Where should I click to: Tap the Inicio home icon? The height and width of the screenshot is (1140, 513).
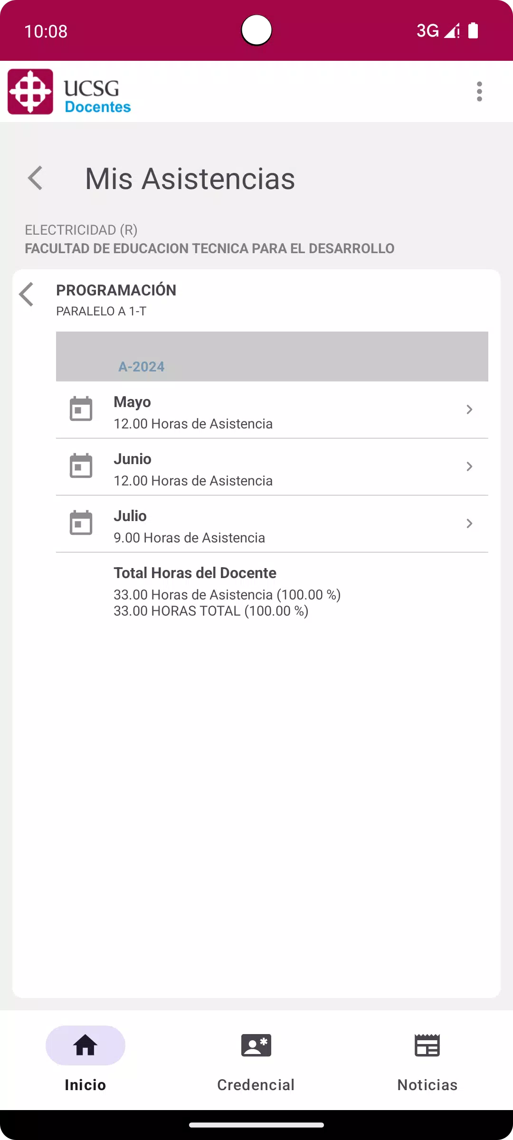point(85,1045)
